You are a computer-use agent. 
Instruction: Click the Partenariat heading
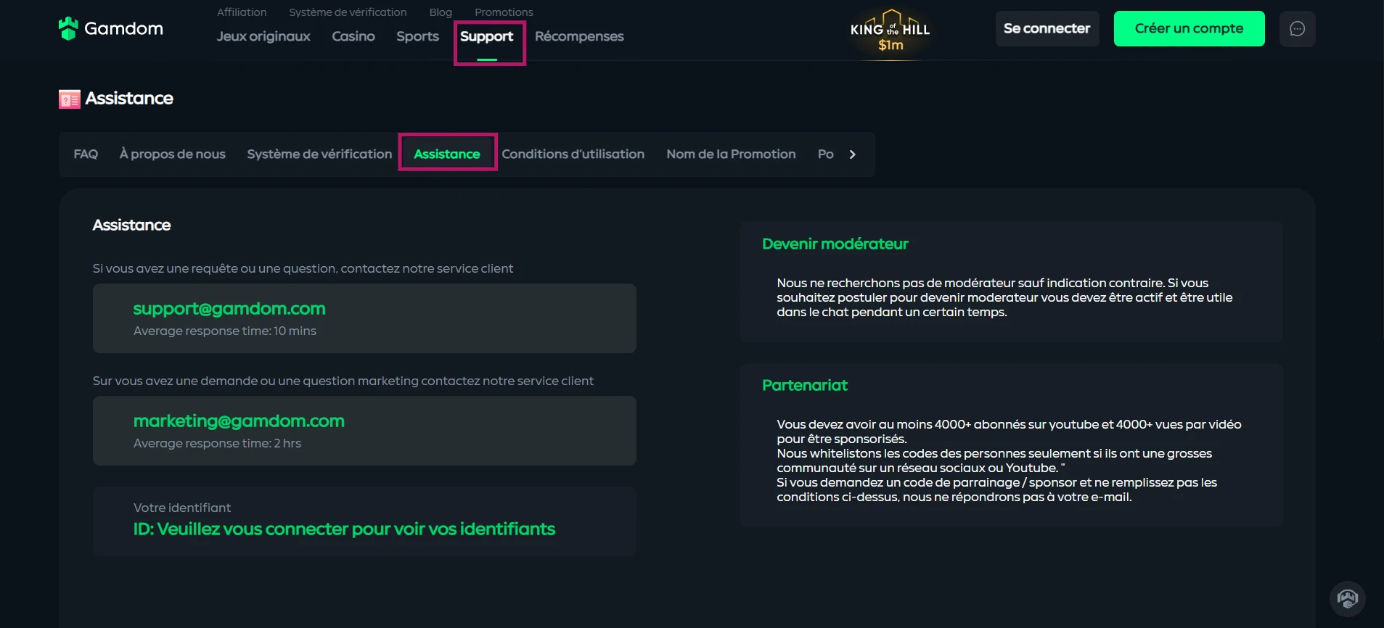point(805,386)
